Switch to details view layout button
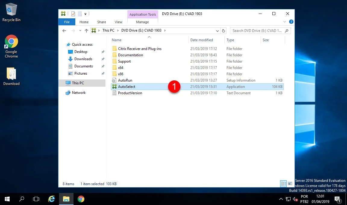Screen dimensions: 347x205 [x=283, y=184]
